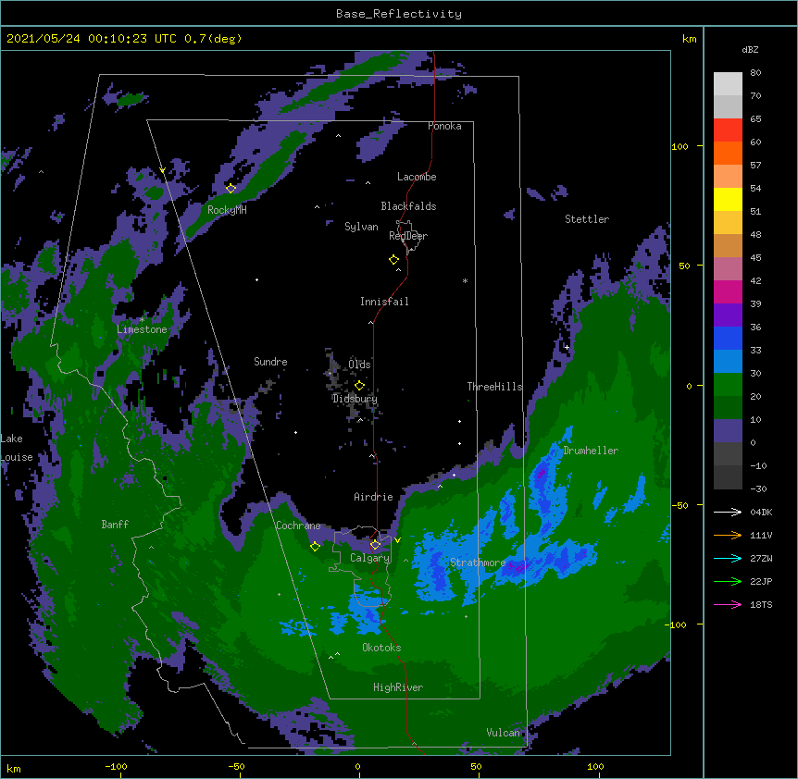Click the Innisfail city label
Image resolution: width=798 pixels, height=779 pixels.
coord(384,302)
